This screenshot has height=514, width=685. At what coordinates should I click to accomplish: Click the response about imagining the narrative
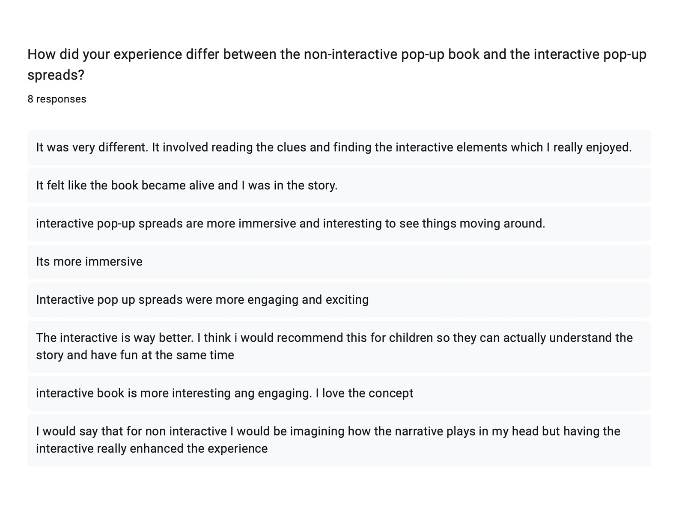pos(328,440)
